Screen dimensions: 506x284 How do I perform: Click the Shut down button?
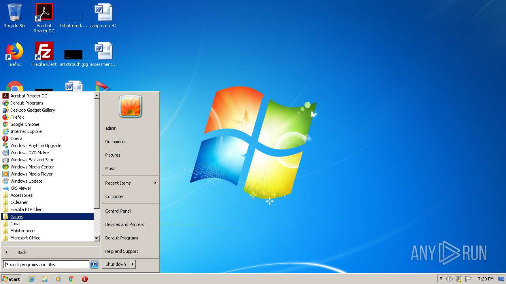pos(116,264)
